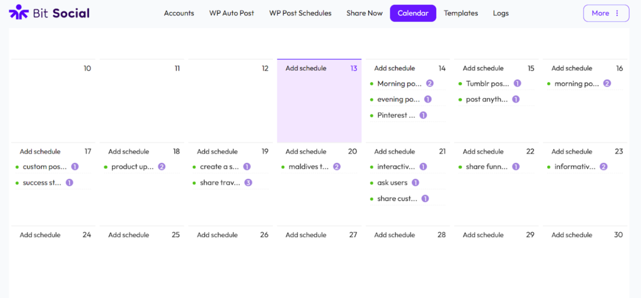The width and height of the screenshot is (641, 298).
Task: Go to WP Post Schedules tab
Action: click(300, 13)
